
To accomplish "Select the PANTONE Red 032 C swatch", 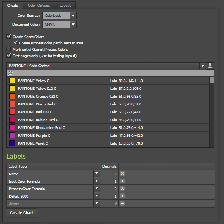I will pyautogui.click(x=12, y=112).
